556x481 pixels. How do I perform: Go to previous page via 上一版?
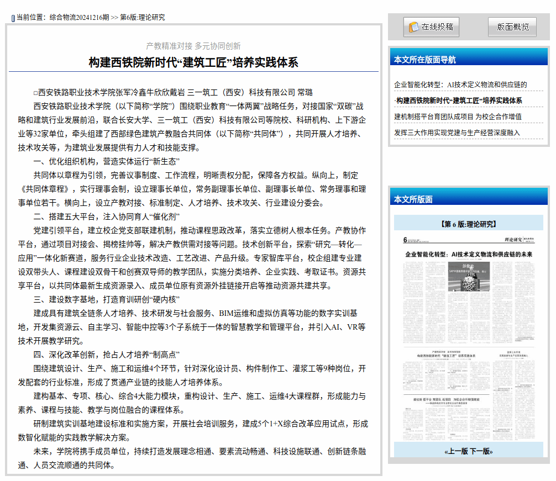click(457, 451)
